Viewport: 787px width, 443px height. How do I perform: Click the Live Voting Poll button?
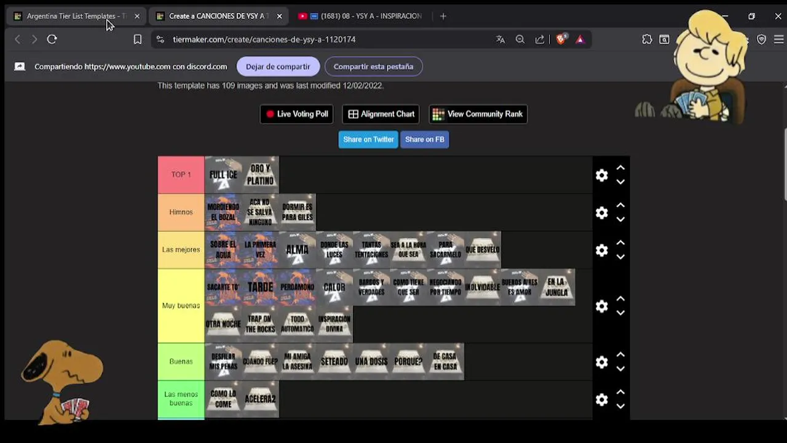tap(296, 114)
